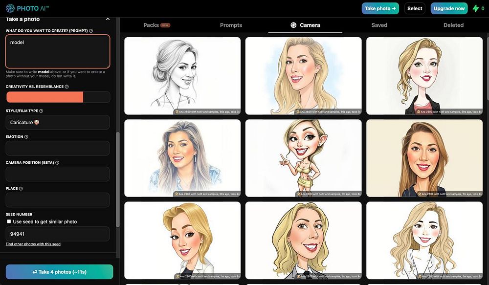
Task: Click the camera aperture icon in Camera tab
Action: [x=293, y=25]
